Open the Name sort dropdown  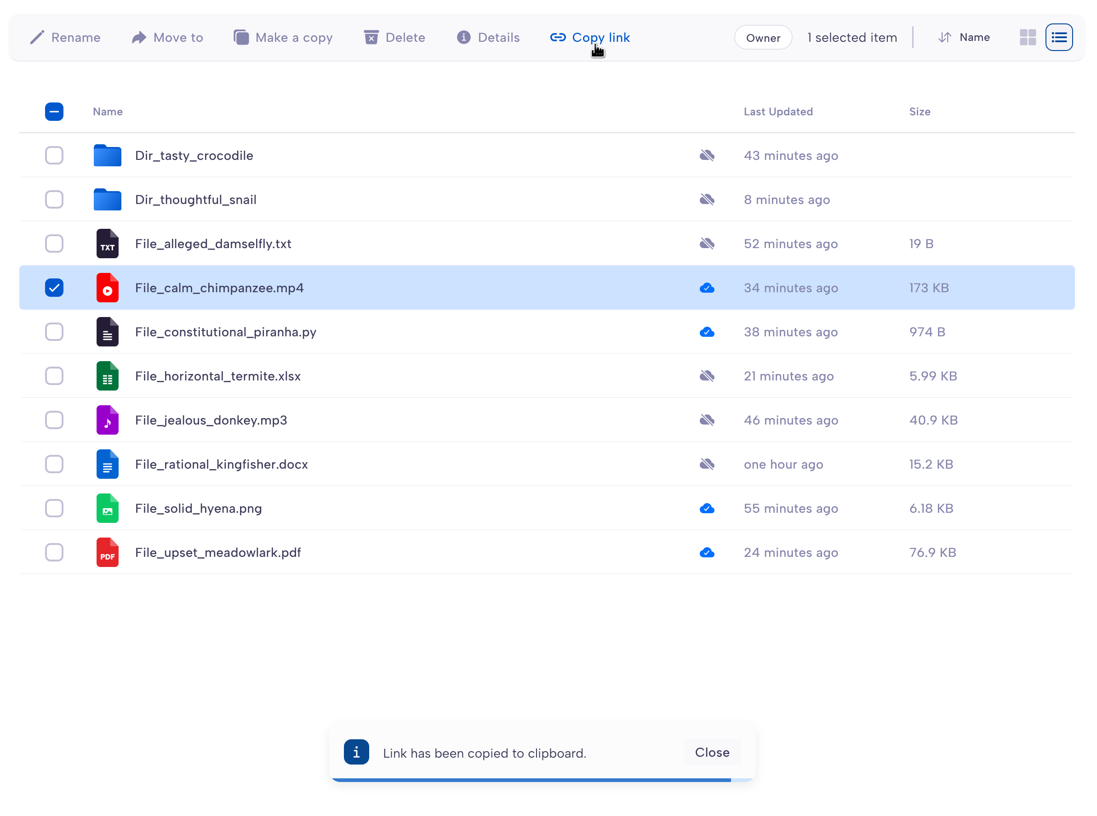tap(974, 38)
